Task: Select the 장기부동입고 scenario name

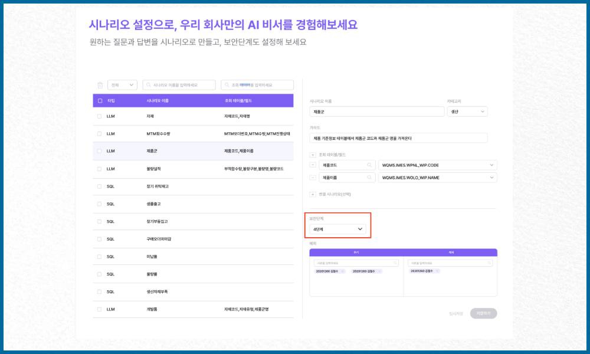Action: [x=158, y=222]
